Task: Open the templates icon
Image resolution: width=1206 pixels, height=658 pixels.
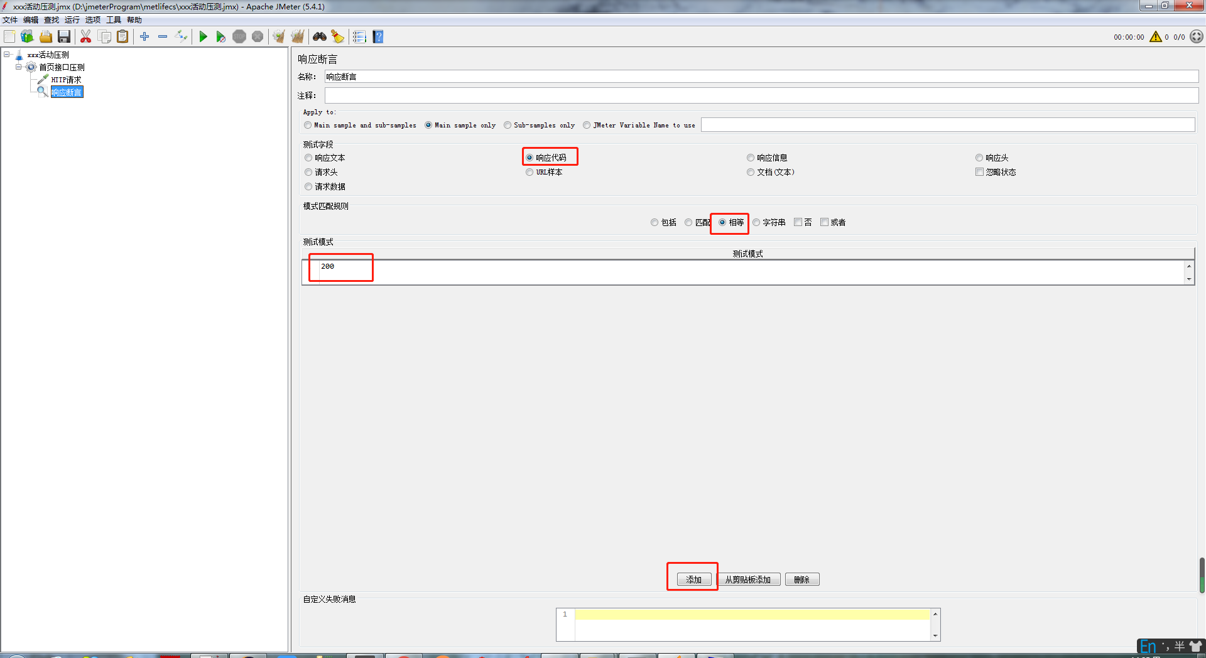Action: (27, 36)
